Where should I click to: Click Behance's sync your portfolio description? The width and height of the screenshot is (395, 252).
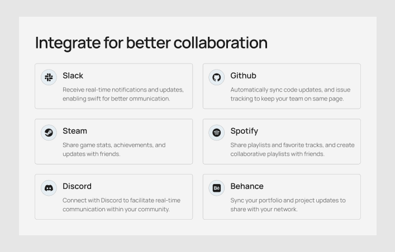point(288,205)
